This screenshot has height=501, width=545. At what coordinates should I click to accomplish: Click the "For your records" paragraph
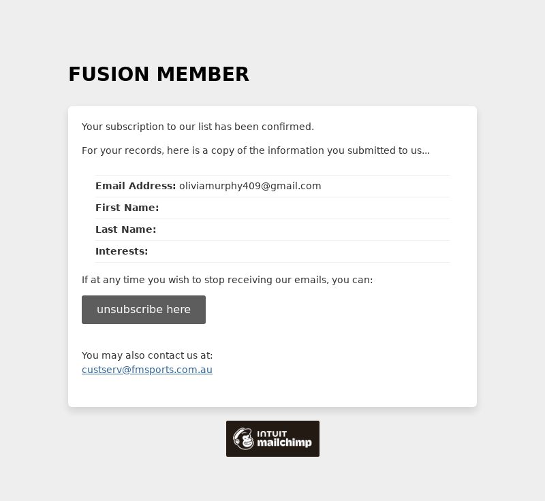(x=256, y=150)
